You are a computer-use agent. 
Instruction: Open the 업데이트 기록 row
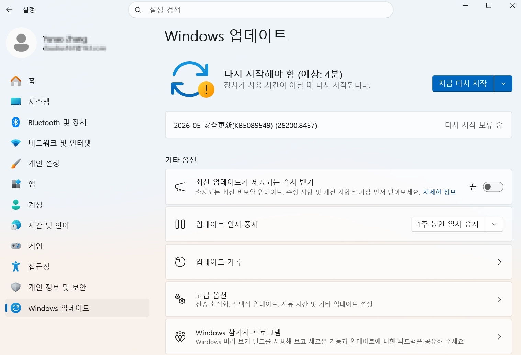click(339, 262)
